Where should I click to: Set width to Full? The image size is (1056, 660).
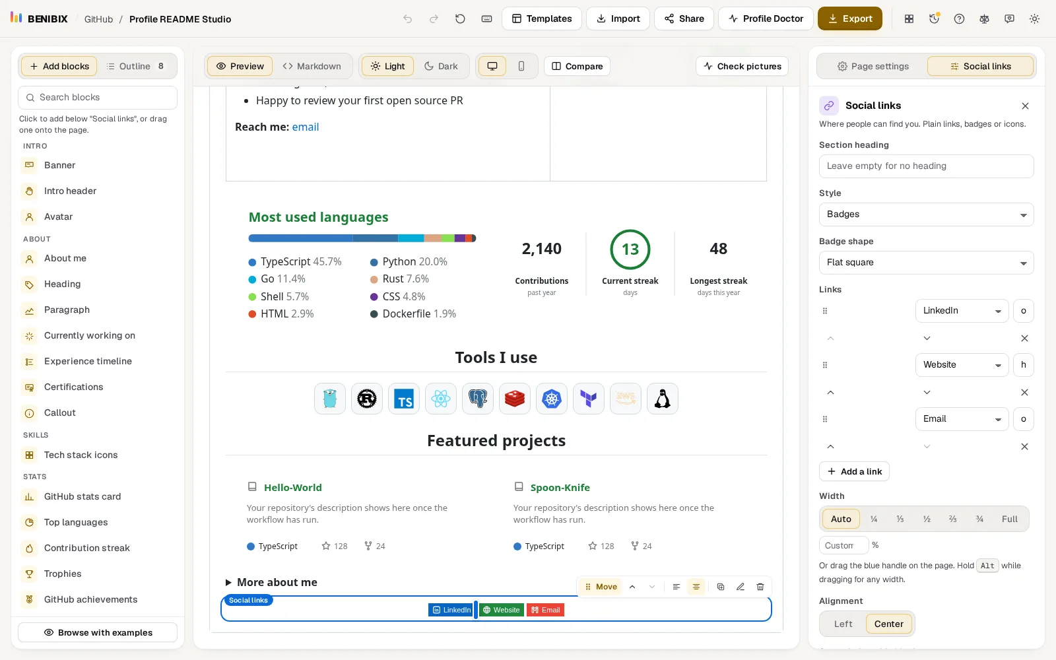[x=1009, y=519]
